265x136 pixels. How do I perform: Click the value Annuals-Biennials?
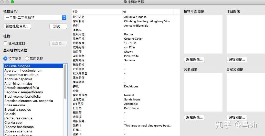[x=136, y=26]
